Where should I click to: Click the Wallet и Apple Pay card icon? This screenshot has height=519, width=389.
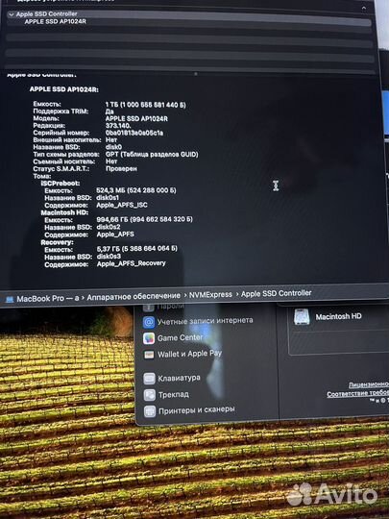149,355
